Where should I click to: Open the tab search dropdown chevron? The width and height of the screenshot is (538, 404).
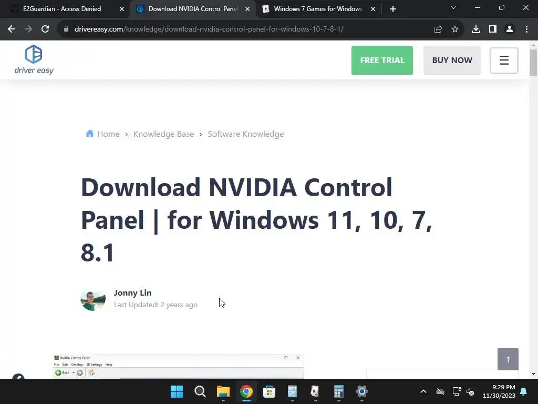[453, 7]
